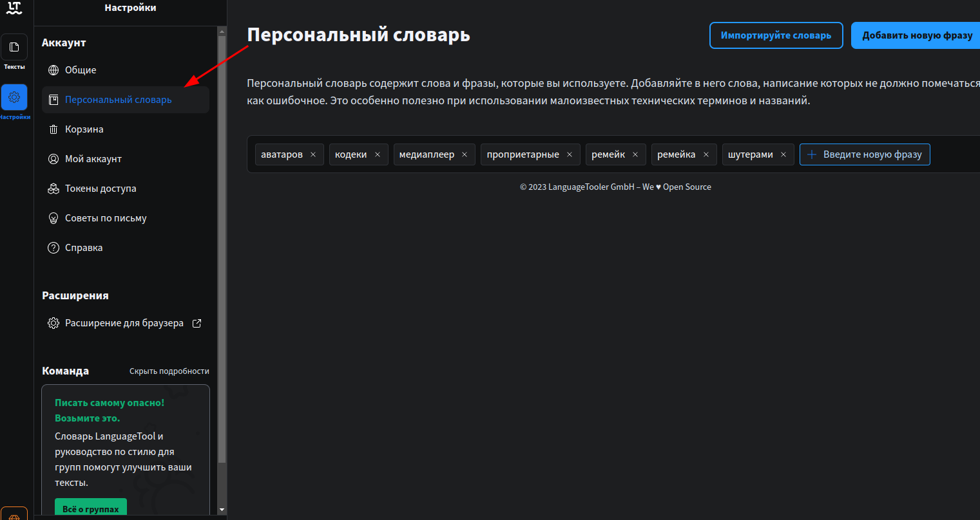980x520 pixels.
Task: Open the Справка help item
Action: coord(126,248)
